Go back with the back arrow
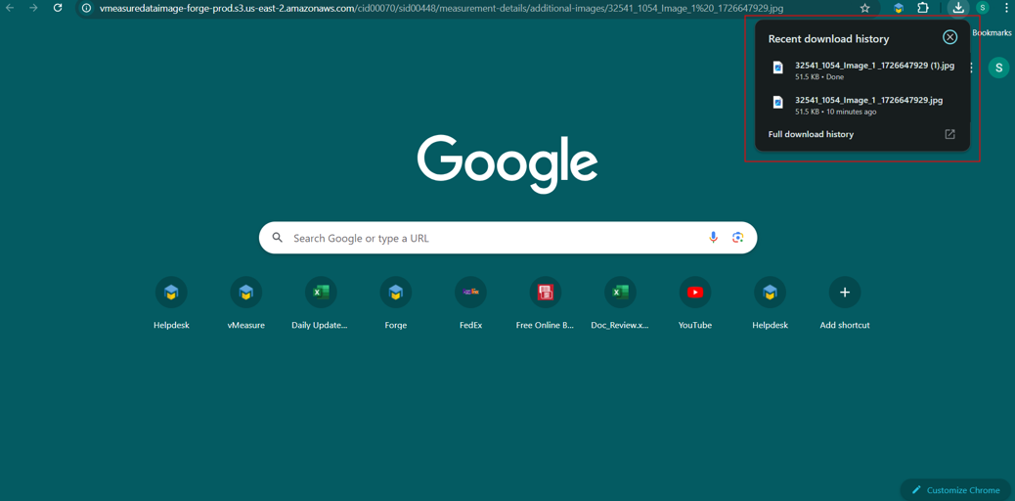 [11, 8]
